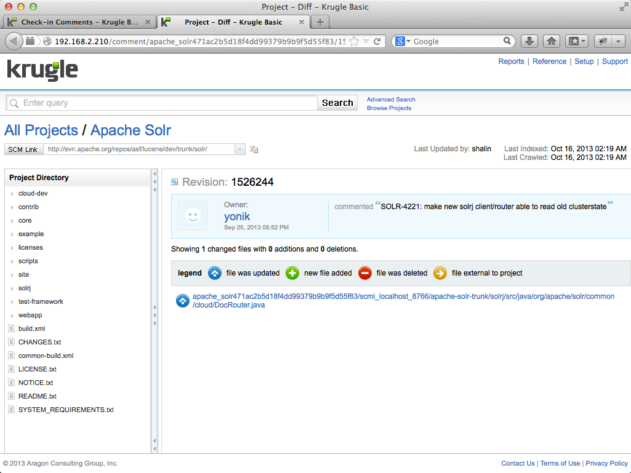The width and height of the screenshot is (631, 473).
Task: Open the Privacy Policy footer link
Action: [607, 463]
